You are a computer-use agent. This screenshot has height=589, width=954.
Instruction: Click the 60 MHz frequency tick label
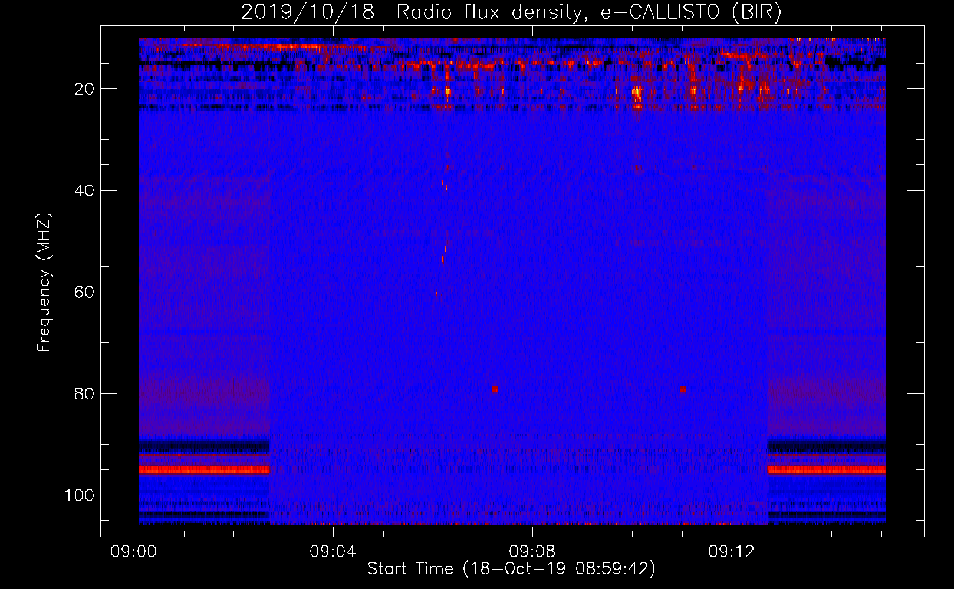[85, 292]
